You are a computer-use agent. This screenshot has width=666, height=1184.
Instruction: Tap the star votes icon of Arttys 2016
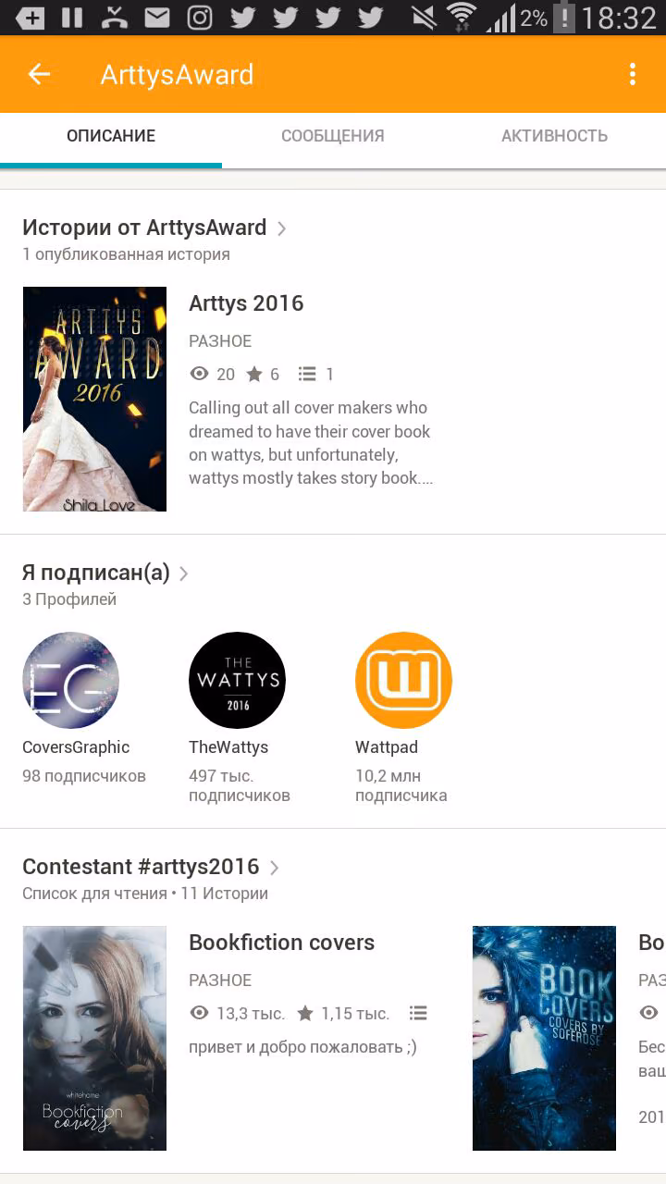tap(254, 374)
